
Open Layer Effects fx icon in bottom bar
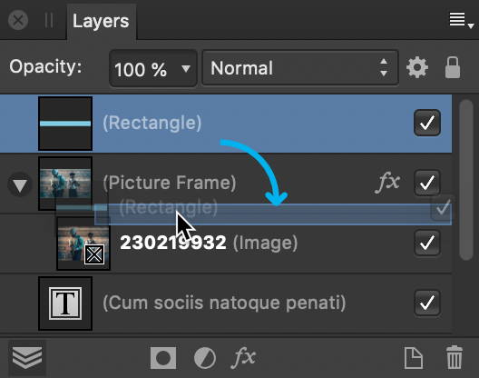pos(243,356)
